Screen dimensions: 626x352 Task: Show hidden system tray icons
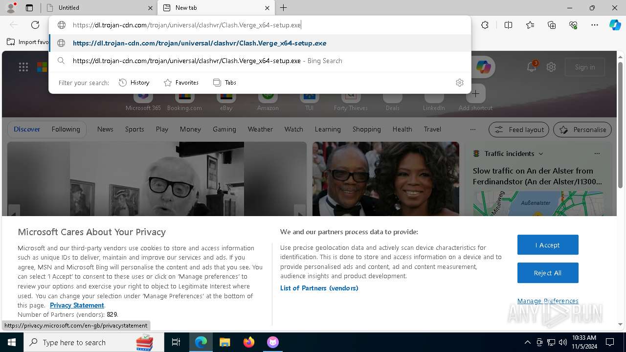tap(527, 342)
